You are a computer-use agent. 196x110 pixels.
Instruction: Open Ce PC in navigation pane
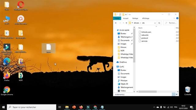[x=120, y=67]
